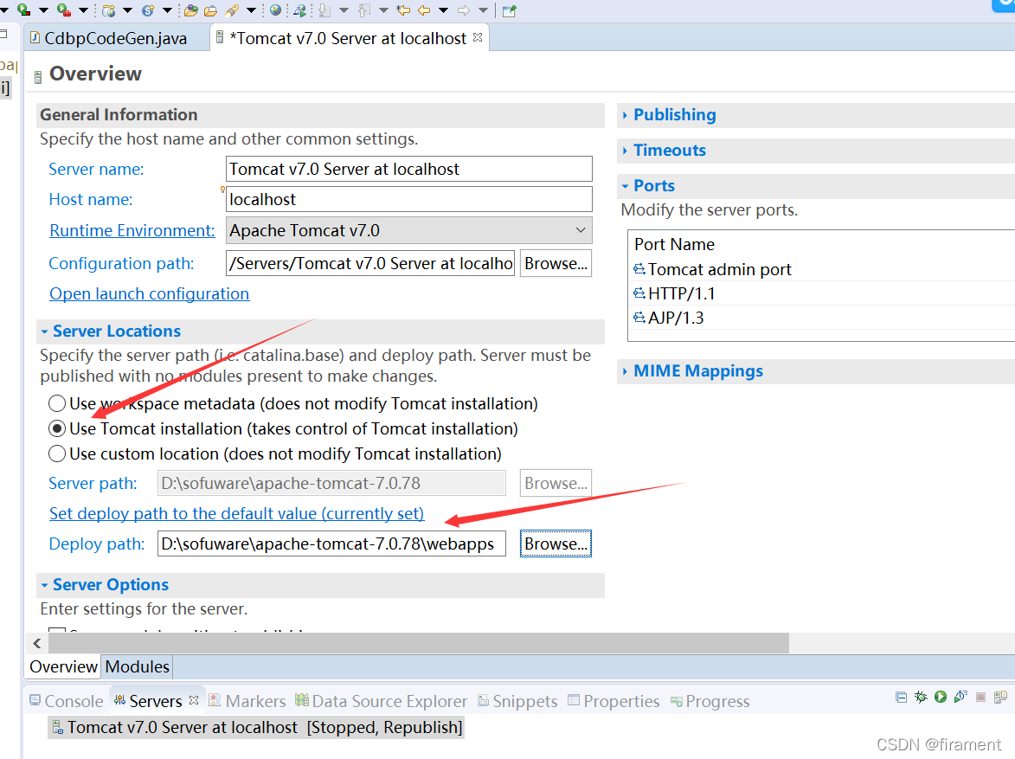Image resolution: width=1015 pixels, height=759 pixels.
Task: Click the Pin Editor toolbar icon
Action: point(510,10)
